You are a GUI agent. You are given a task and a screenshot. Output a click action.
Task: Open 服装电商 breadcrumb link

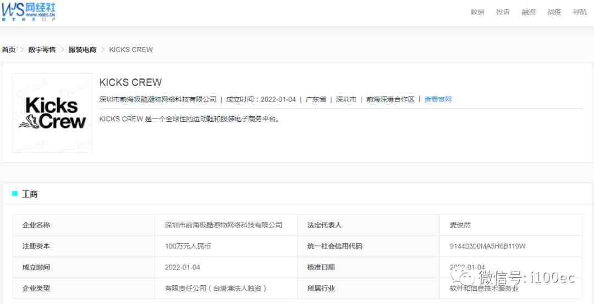click(82, 49)
